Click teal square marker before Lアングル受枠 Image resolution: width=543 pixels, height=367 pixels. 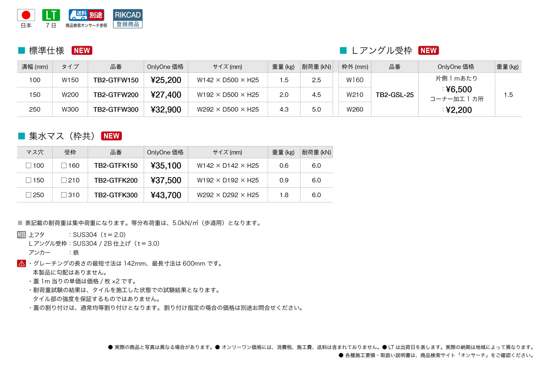(x=343, y=50)
